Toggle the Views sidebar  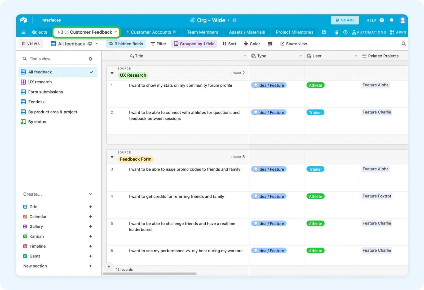click(31, 44)
